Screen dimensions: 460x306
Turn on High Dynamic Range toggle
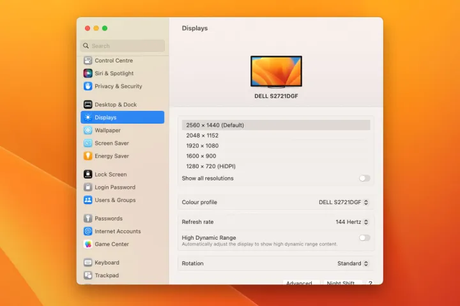pyautogui.click(x=364, y=238)
